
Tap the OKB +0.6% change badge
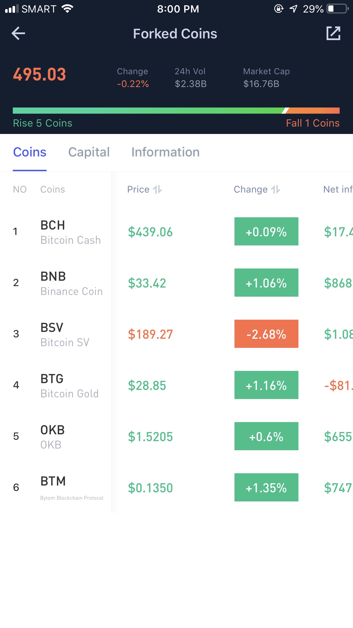click(266, 436)
